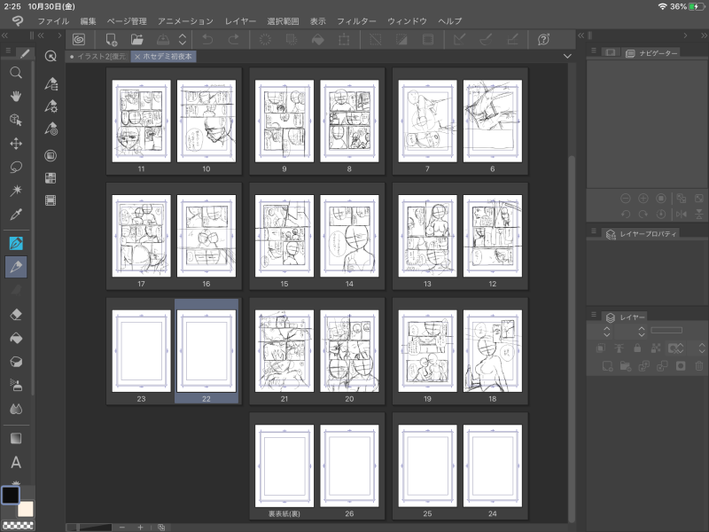Screen dimensions: 709x532
Task: Click the Undo arrow
Action: pos(207,39)
